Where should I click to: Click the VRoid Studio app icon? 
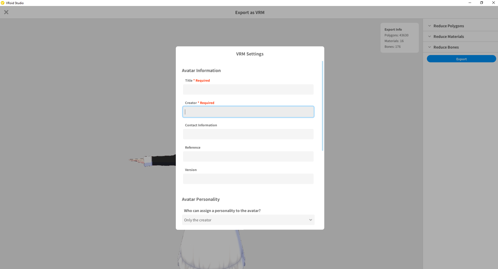click(3, 3)
